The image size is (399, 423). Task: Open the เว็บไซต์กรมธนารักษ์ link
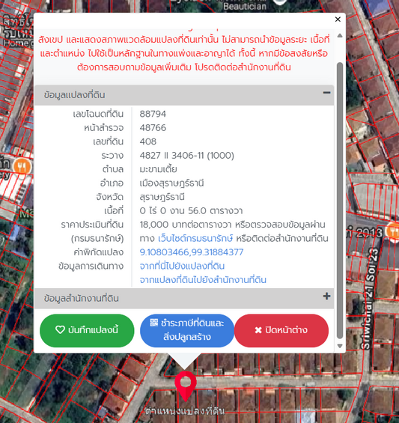pos(195,239)
